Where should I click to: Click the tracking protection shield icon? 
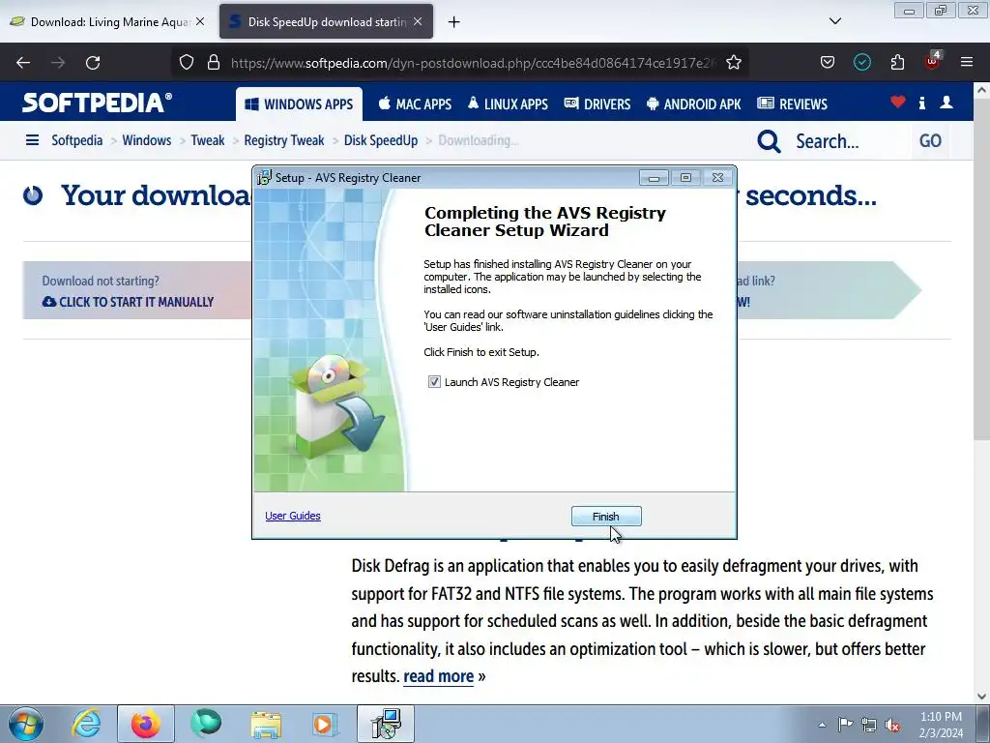point(187,62)
